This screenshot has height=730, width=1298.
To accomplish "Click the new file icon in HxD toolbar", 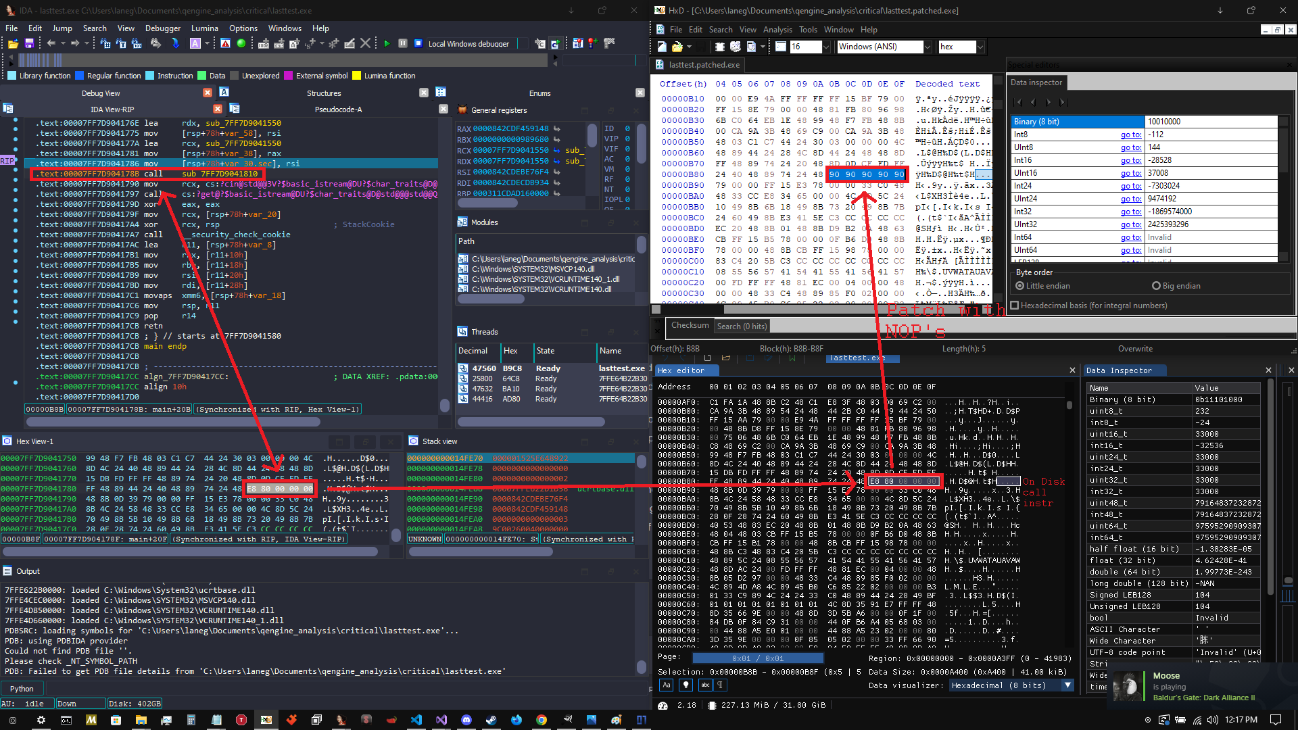I will point(662,47).
